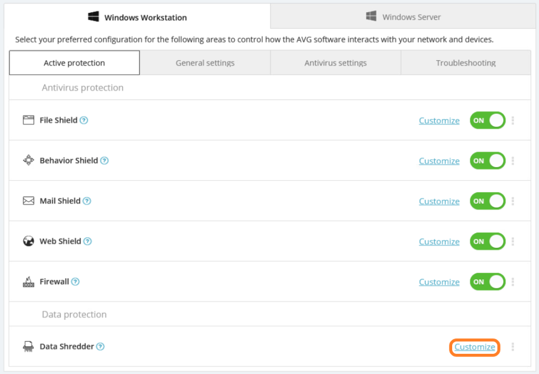This screenshot has width=539, height=374.
Task: Click the Antivirus protection section heading
Action: click(83, 88)
